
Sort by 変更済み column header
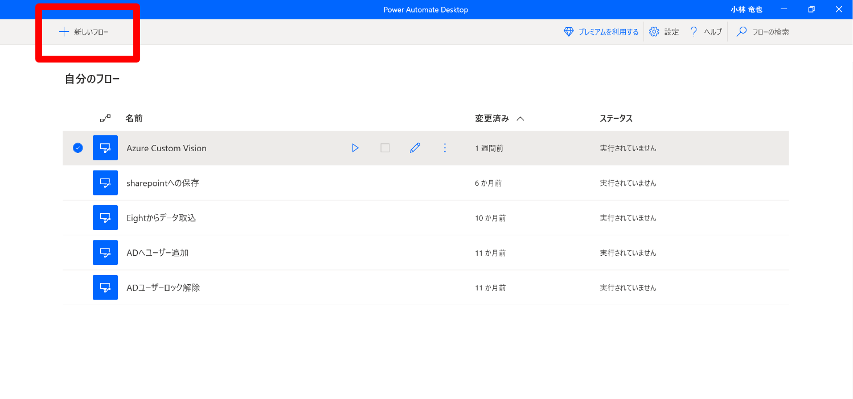point(493,118)
